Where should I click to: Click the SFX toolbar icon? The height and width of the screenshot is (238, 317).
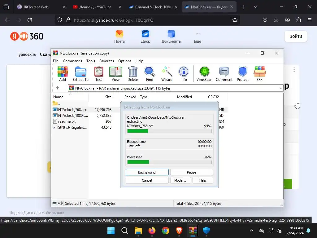260,74
